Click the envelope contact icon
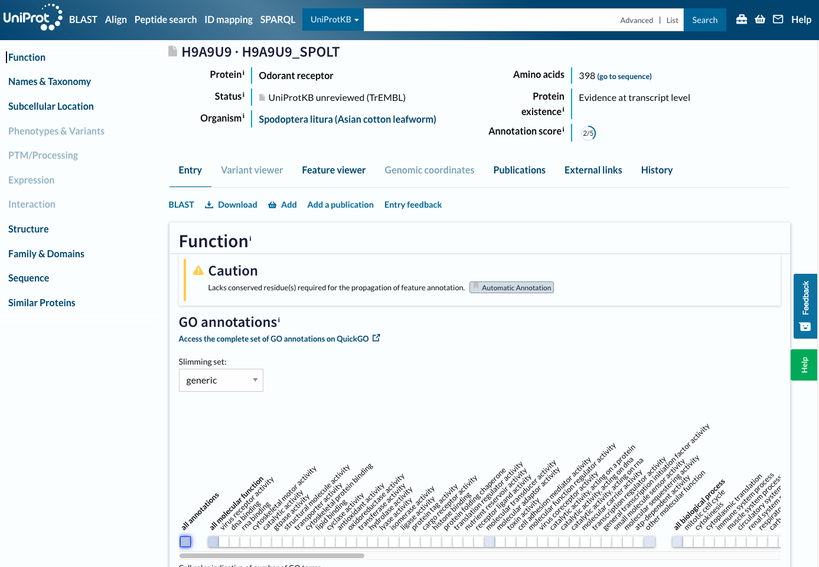The width and height of the screenshot is (819, 567). click(x=778, y=19)
